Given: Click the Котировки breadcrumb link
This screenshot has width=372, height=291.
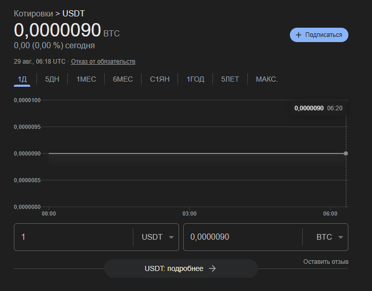Looking at the screenshot, I should 33,13.
